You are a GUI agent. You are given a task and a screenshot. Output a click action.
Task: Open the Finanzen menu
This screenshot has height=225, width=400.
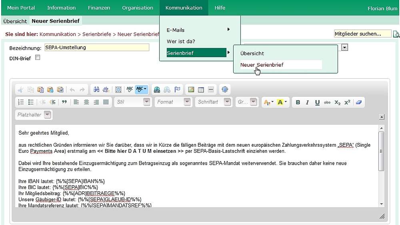pyautogui.click(x=99, y=8)
